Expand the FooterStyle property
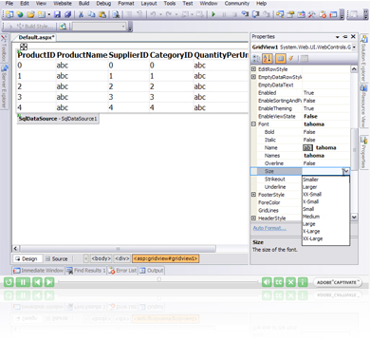 pos(253,195)
